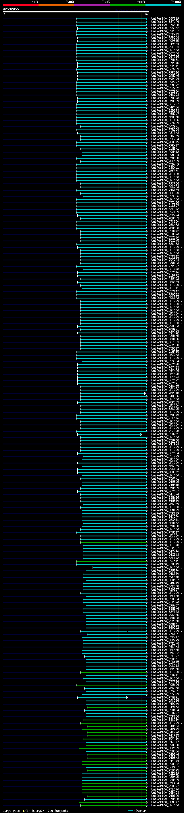Select hit label UniRef100_O49884
The height and width of the screenshot is (813, 184).
165,44
